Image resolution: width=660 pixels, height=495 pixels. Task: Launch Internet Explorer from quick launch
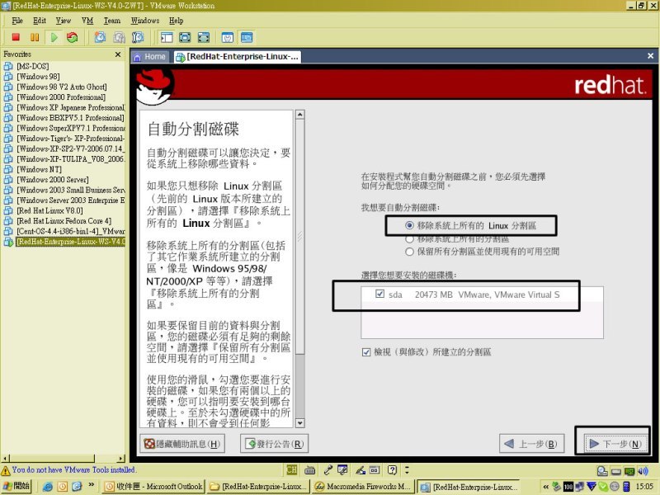(48, 487)
